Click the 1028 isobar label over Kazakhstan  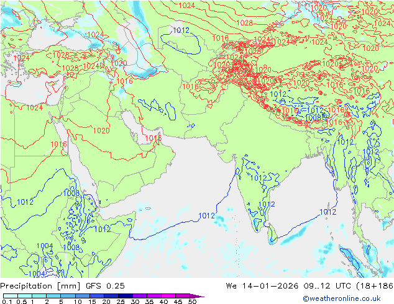244,23
